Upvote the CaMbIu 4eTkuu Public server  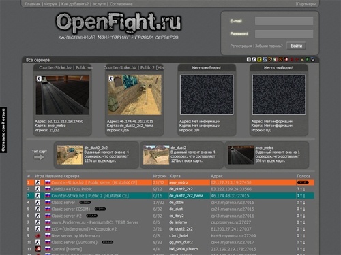pyautogui.click(x=301, y=189)
